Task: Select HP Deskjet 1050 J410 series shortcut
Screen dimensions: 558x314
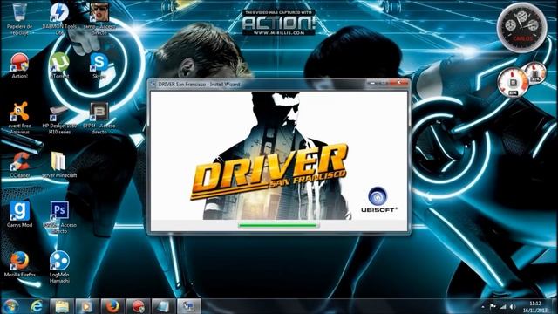Action: [59, 119]
